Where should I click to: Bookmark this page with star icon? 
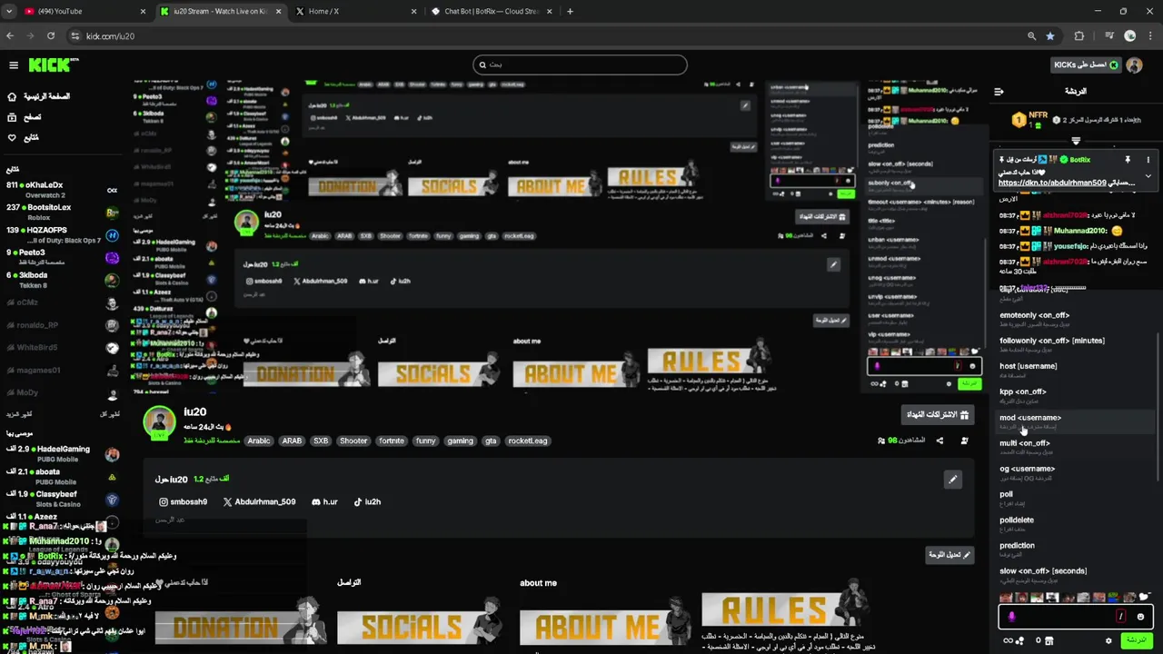[1050, 36]
